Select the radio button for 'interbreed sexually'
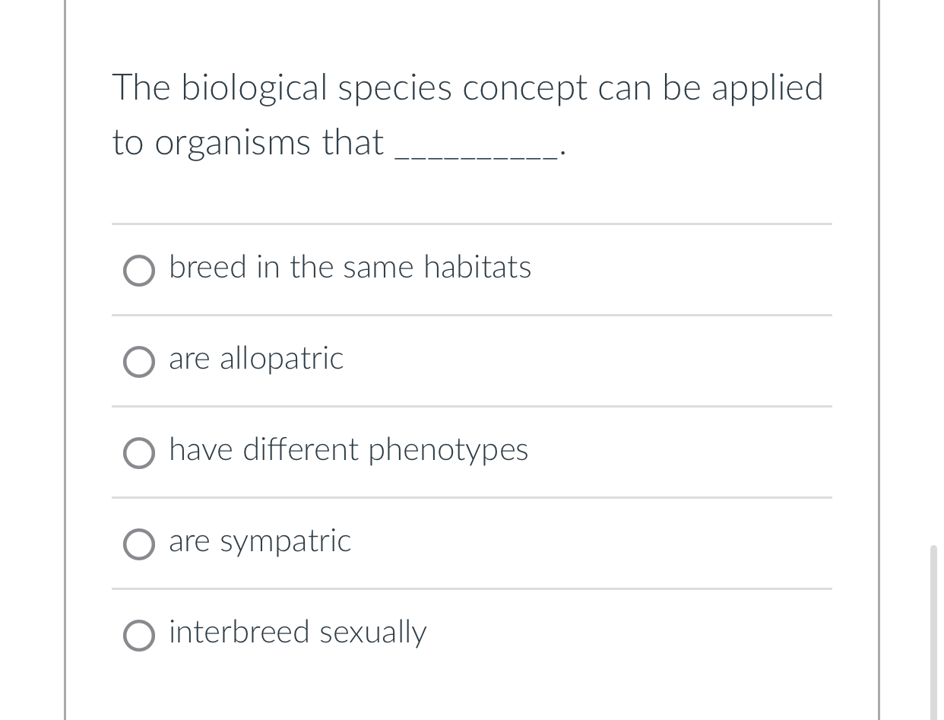944x720 pixels. click(139, 636)
